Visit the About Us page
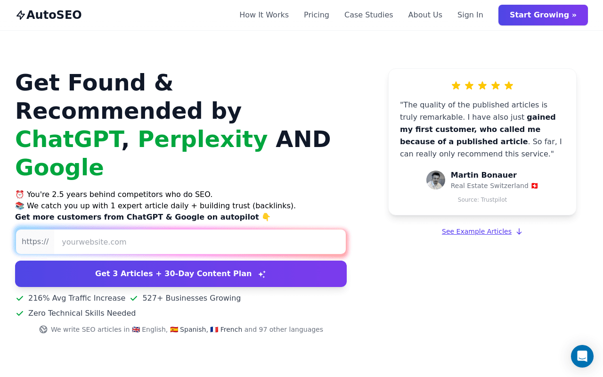 click(x=425, y=15)
